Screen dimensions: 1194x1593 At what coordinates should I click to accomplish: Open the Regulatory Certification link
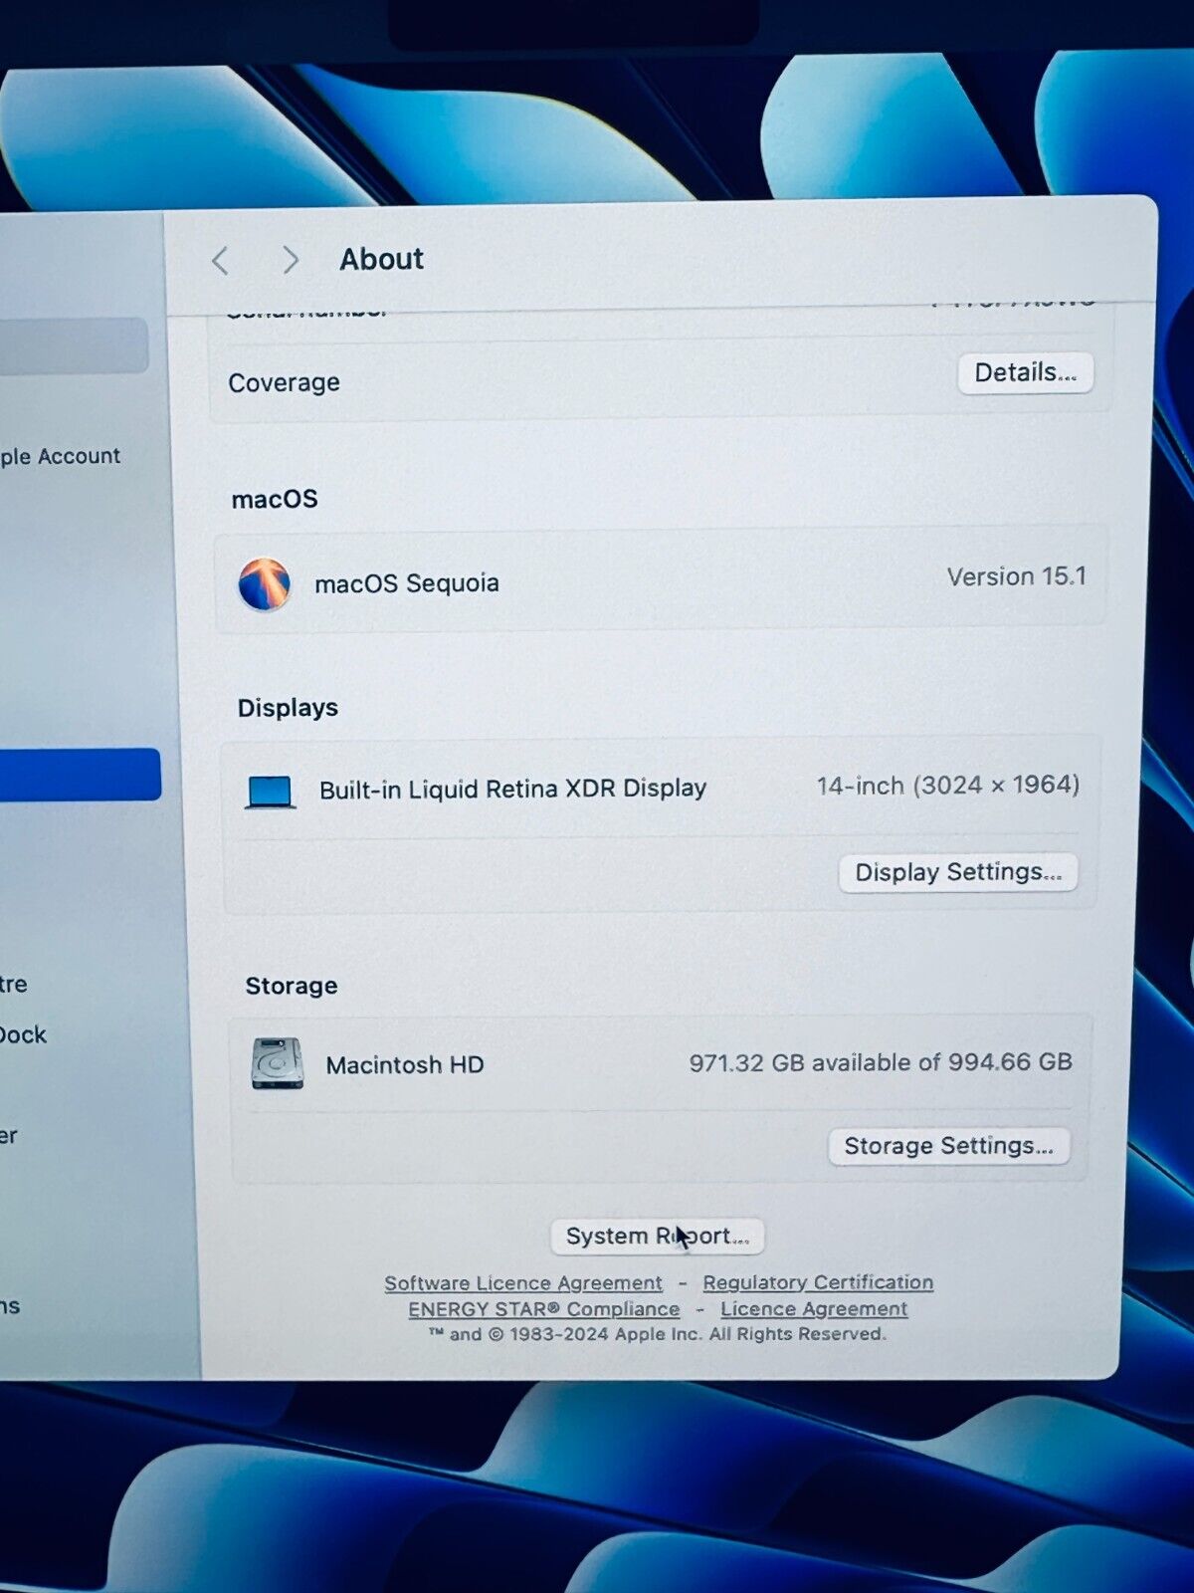[818, 1282]
